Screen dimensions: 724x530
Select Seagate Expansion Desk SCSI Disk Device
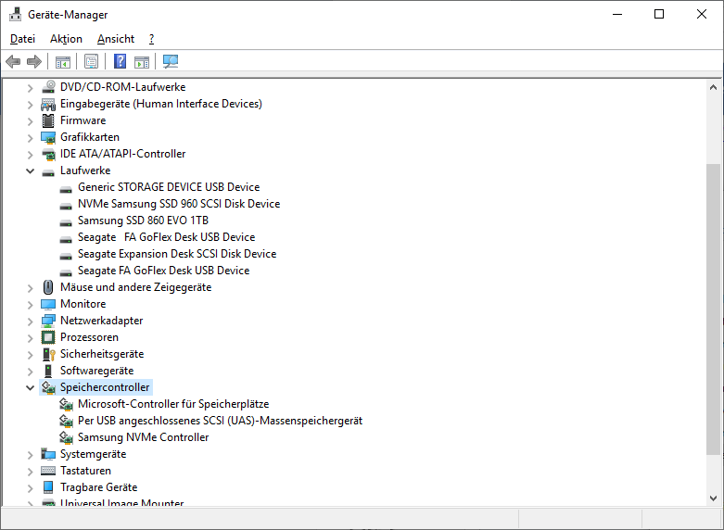177,254
